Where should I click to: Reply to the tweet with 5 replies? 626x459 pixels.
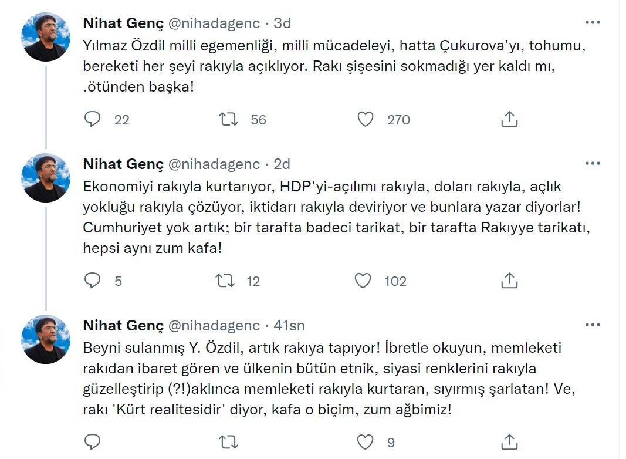click(93, 281)
